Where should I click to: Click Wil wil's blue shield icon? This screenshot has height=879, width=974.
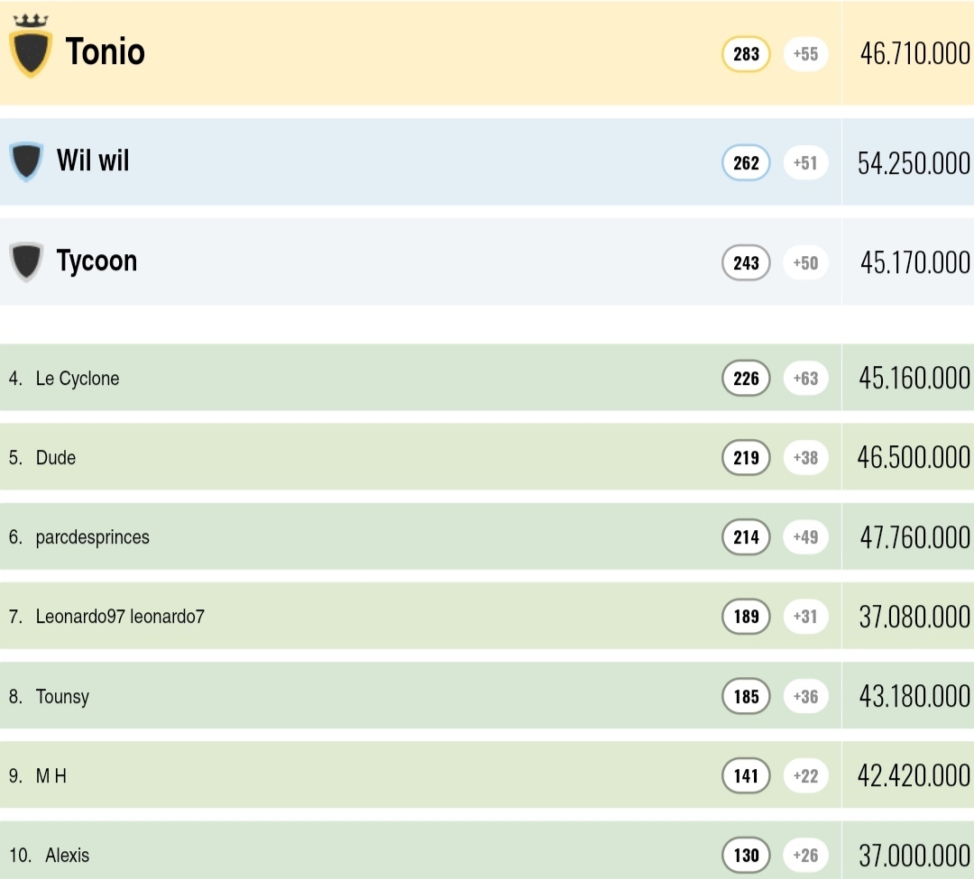click(x=26, y=162)
